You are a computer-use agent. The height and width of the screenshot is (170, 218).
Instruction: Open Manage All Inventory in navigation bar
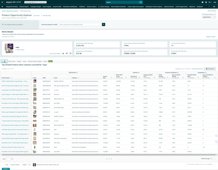click(12, 6)
